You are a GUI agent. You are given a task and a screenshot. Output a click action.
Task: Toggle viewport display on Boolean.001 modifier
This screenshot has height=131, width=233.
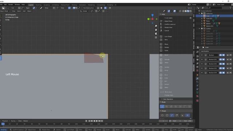point(223,59)
